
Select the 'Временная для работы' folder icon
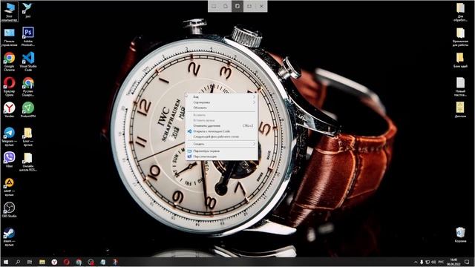pyautogui.click(x=460, y=37)
